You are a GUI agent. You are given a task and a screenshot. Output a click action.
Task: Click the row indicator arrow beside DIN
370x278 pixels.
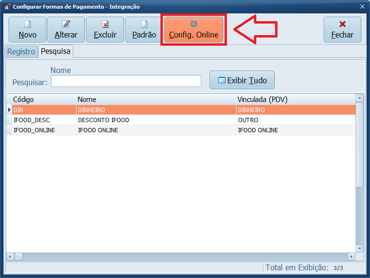(x=9, y=110)
